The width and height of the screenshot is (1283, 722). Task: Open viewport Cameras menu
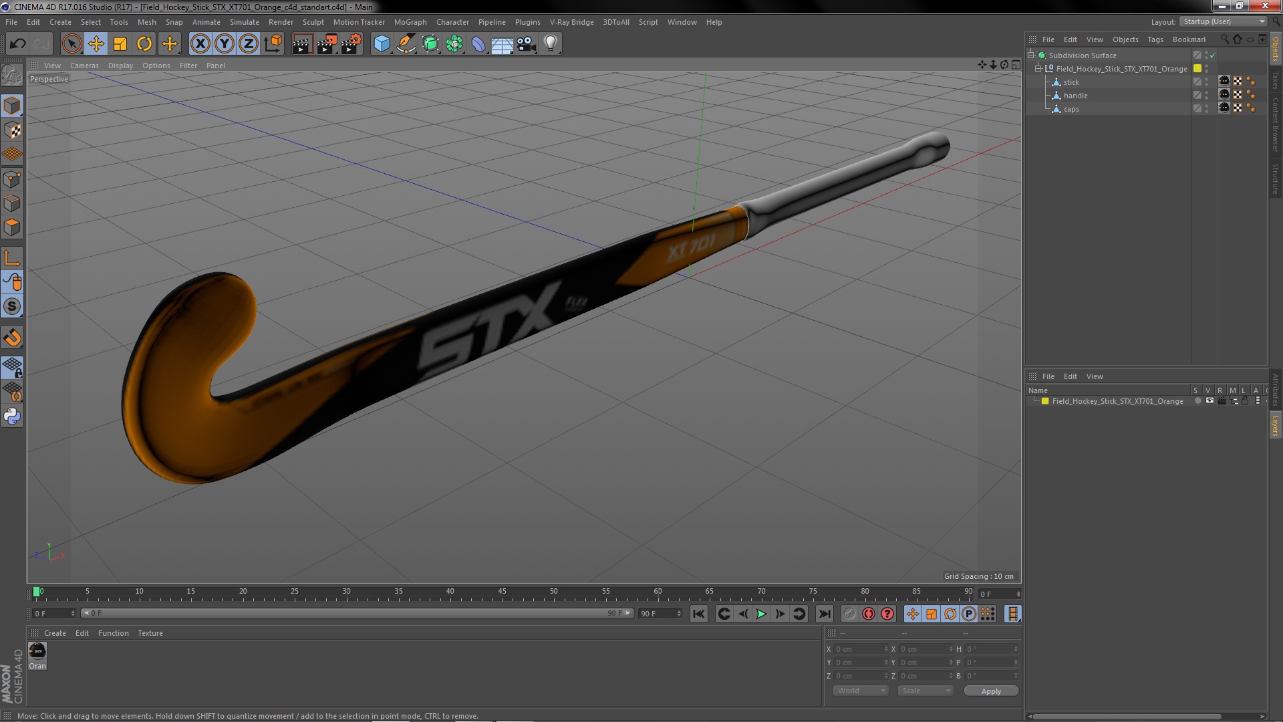[x=84, y=66]
